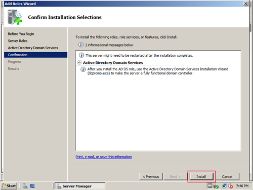This screenshot has width=253, height=190.
Task: Select the Confirmation step
Action: point(35,55)
